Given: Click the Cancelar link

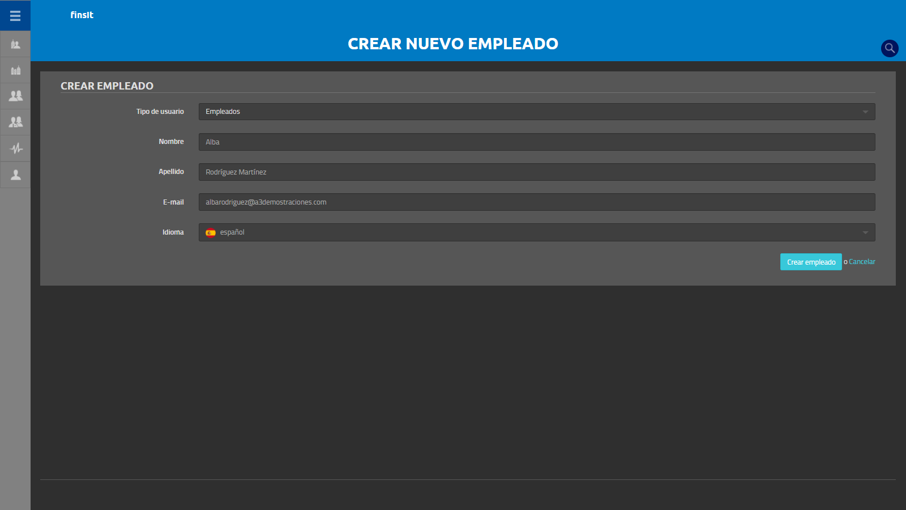Looking at the screenshot, I should click(862, 262).
